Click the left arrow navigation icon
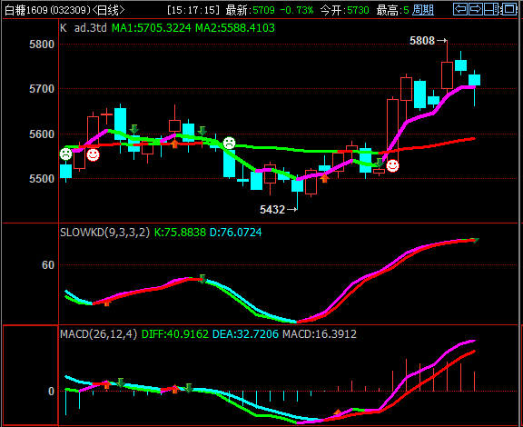523x427 pixels. point(460,9)
